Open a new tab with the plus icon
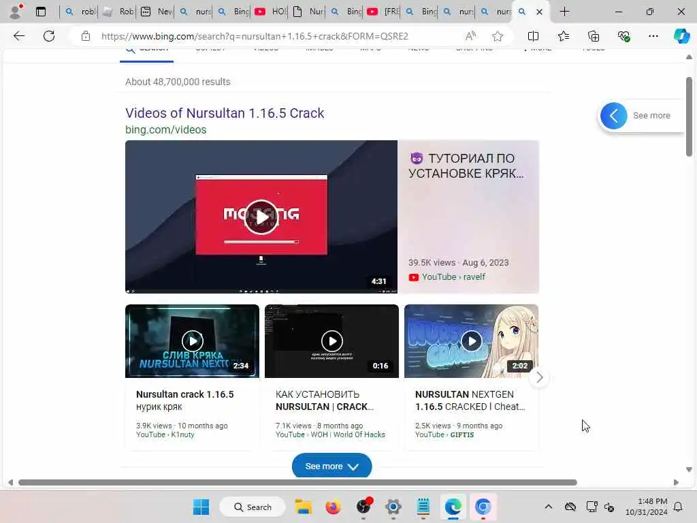697x523 pixels. (564, 12)
